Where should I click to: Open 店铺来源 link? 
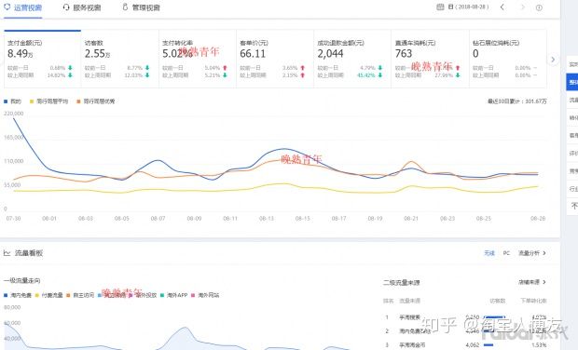[x=532, y=282]
